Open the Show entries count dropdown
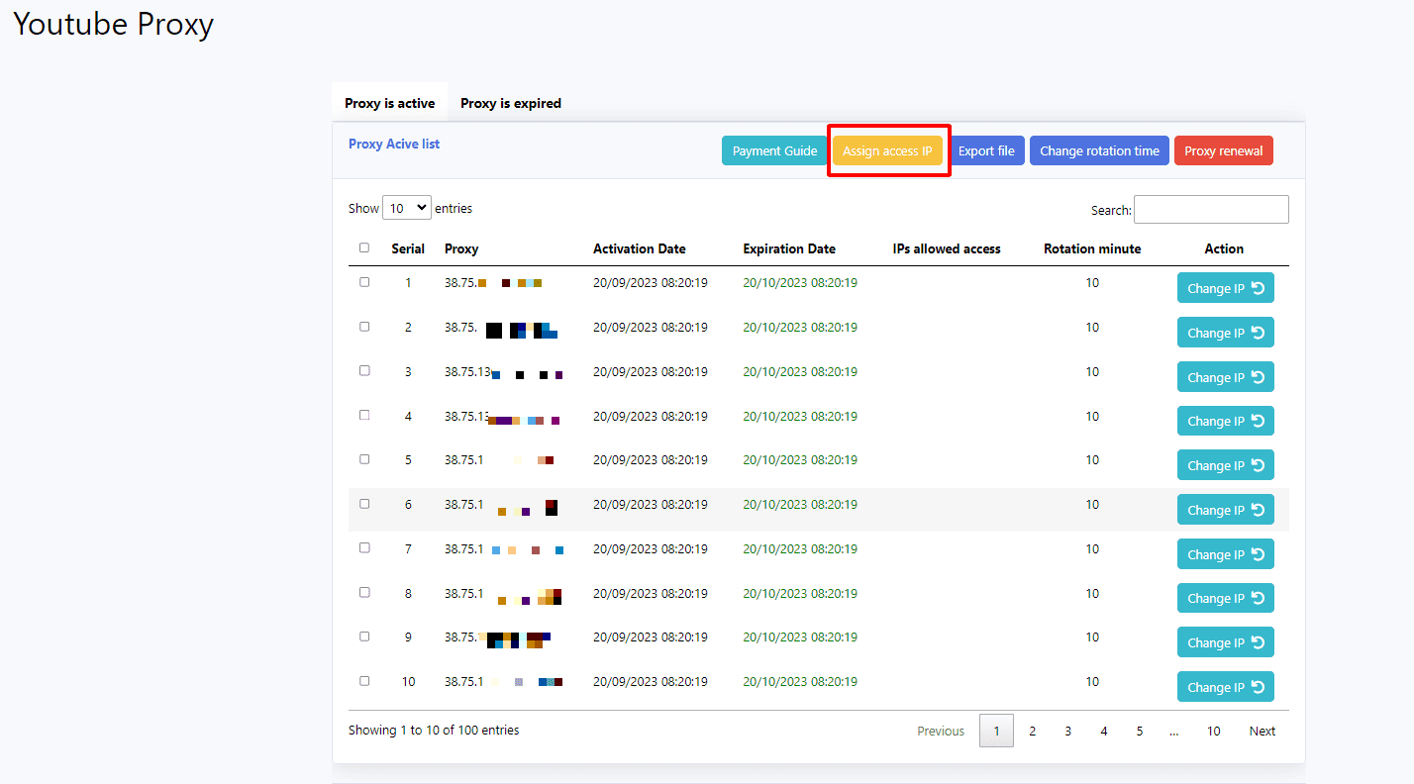This screenshot has width=1414, height=784. click(407, 208)
